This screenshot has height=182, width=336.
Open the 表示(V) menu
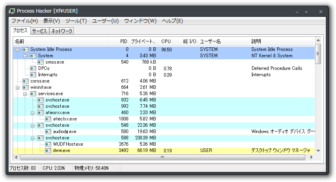point(52,21)
